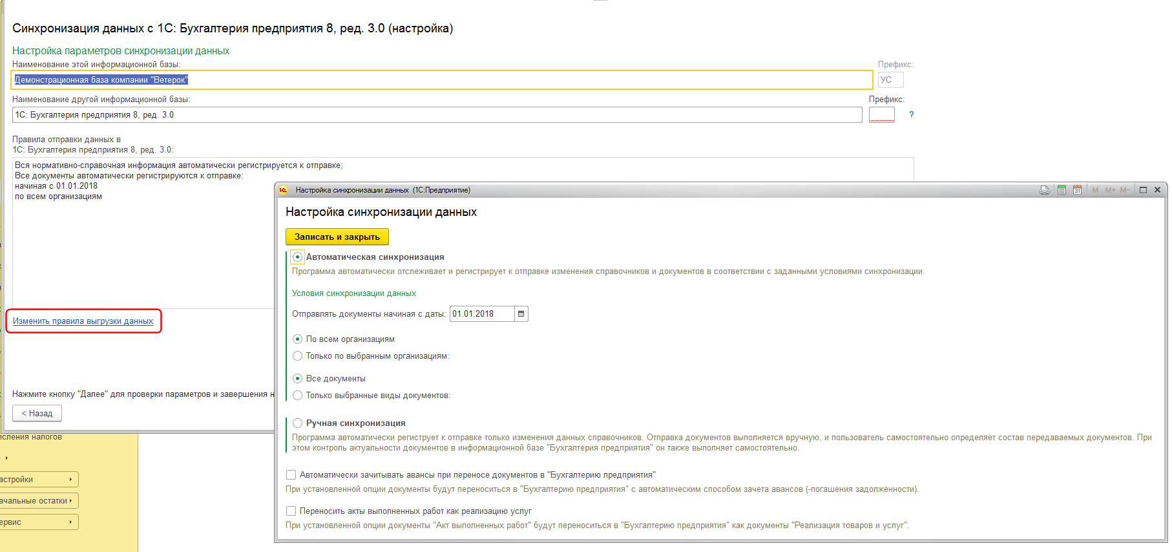Click the blue question mark help icon
The height and width of the screenshot is (552, 1172).
tap(911, 115)
